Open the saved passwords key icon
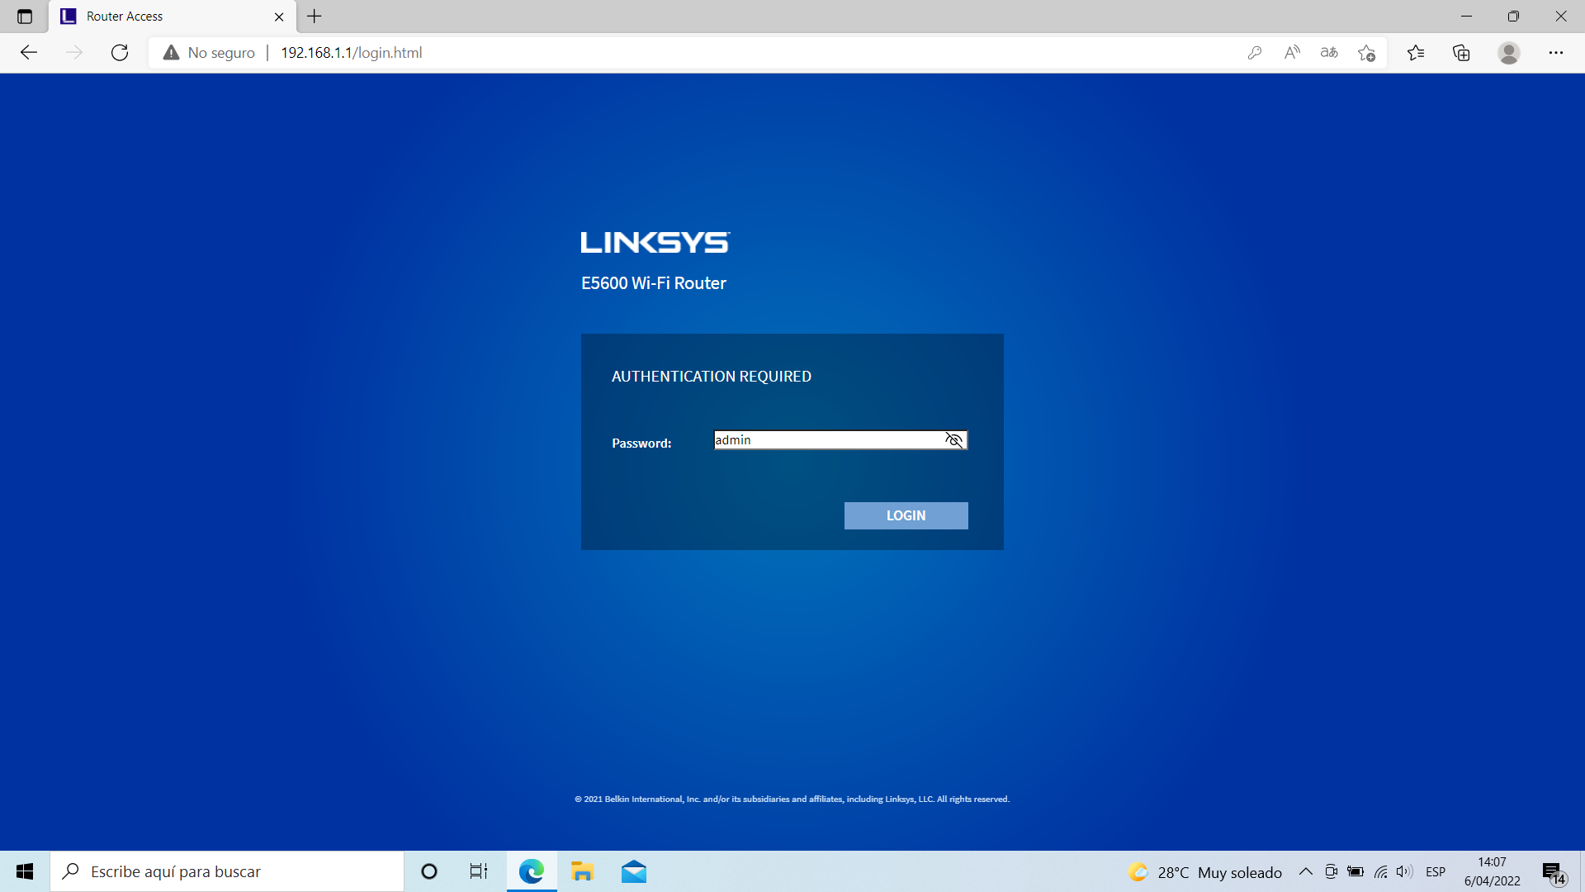 1255,53
